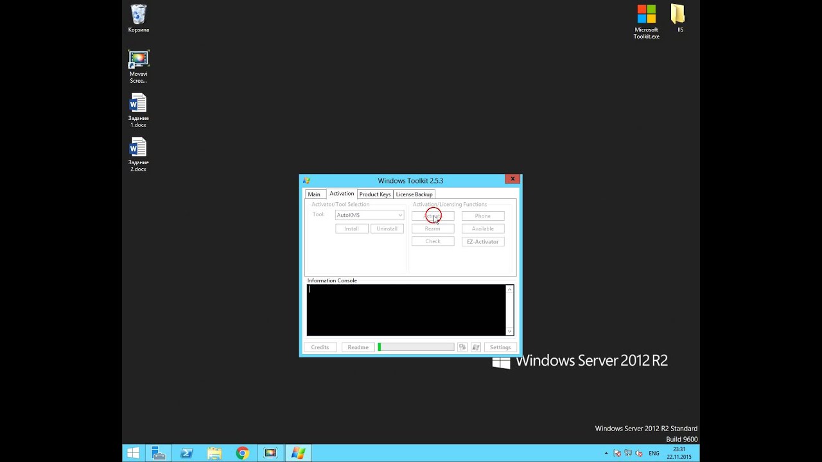Image resolution: width=822 pixels, height=462 pixels.
Task: Click the console scrollbar down arrow
Action: point(510,331)
